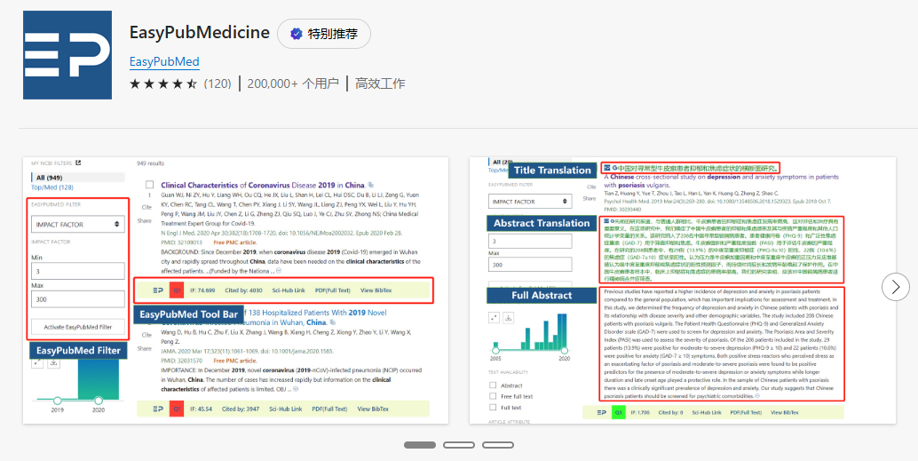Click View BibTex in the IF: 1.706 row
This screenshot has height=461, width=918.
[x=783, y=413]
